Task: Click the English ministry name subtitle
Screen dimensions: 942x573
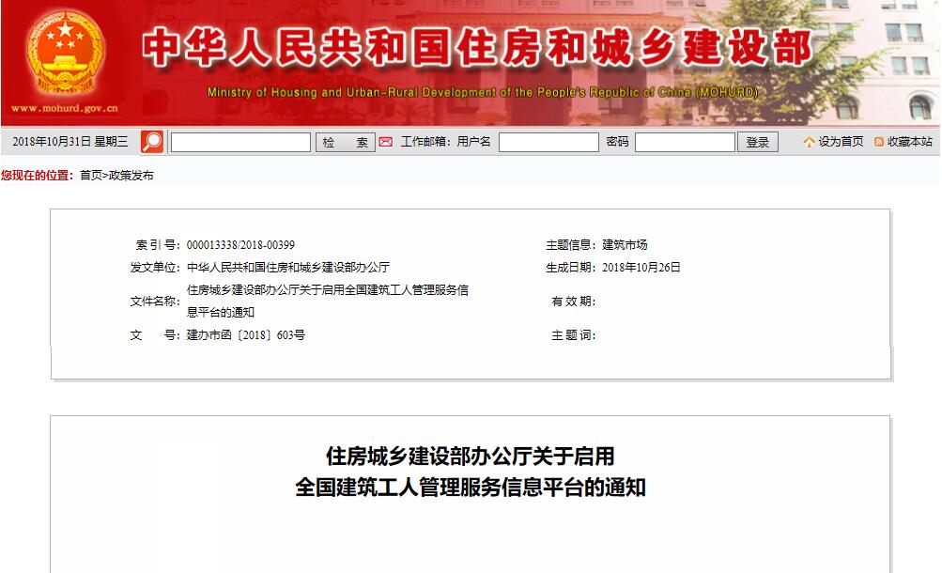Action: 483,93
